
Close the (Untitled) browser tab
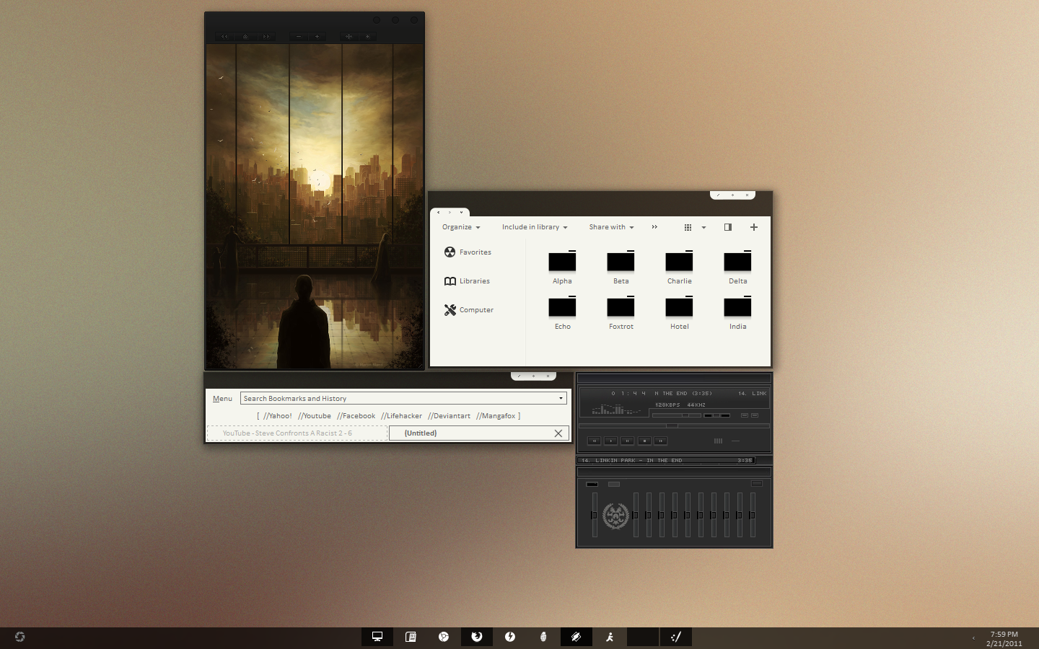tap(558, 433)
